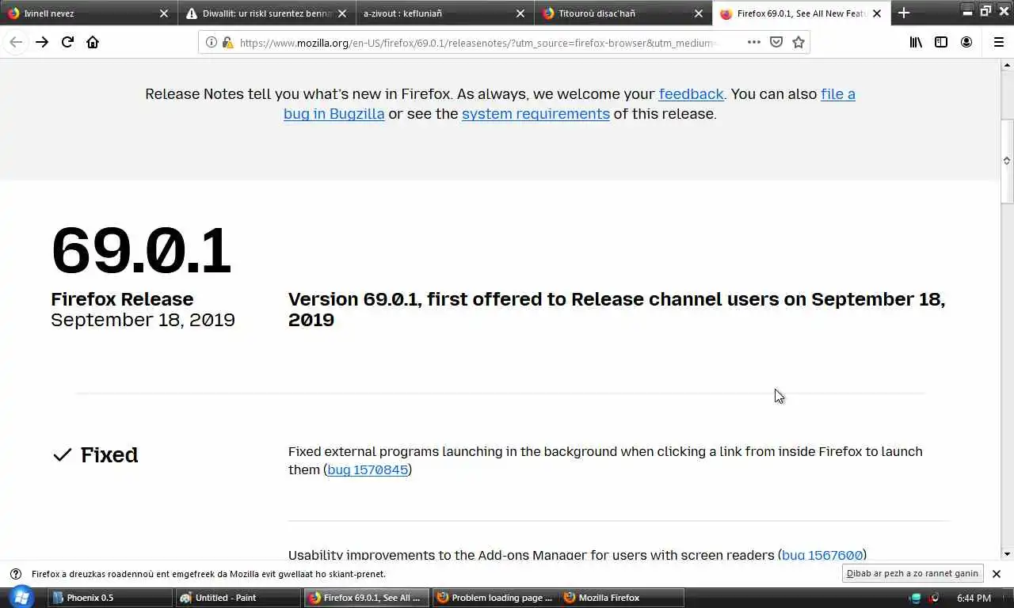
Task: Open page actions three-dot menu
Action: (753, 43)
